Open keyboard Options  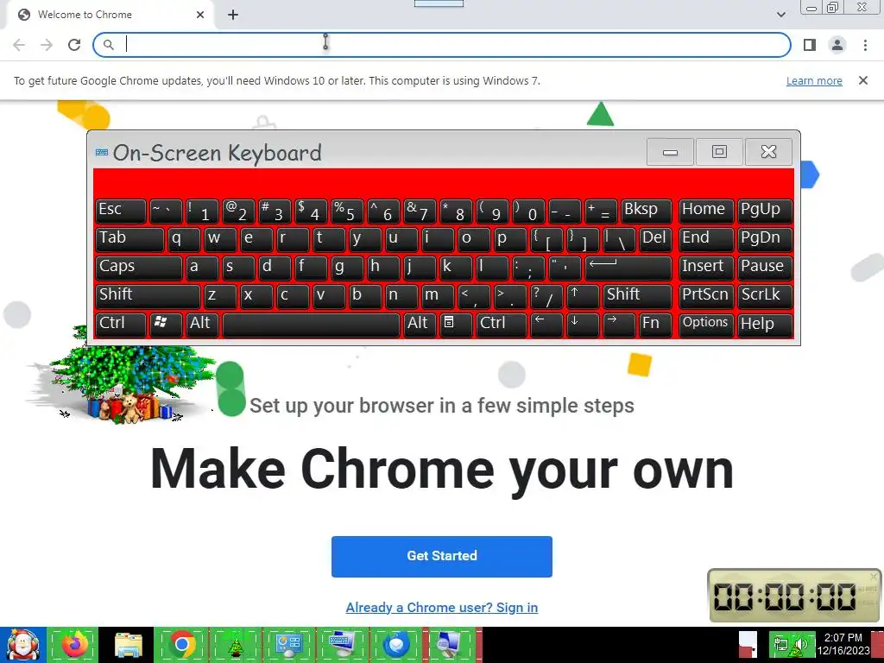(x=706, y=325)
